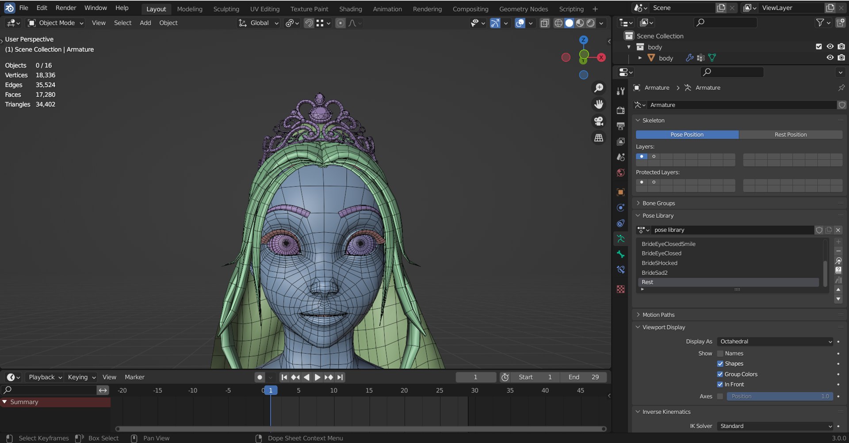This screenshot has height=443, width=849.
Task: Switch to the Shading workspace tab
Action: 350,9
